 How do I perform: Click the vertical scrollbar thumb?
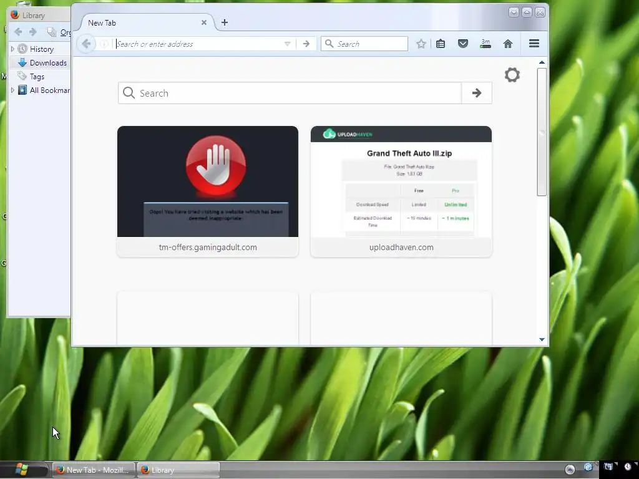[x=542, y=132]
